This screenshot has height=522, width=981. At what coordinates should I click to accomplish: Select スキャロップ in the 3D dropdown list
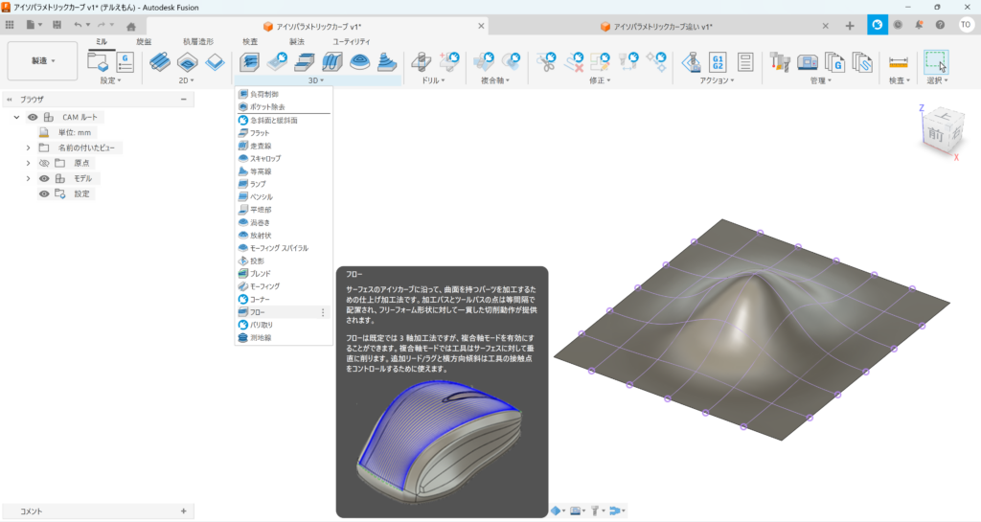[x=265, y=158]
